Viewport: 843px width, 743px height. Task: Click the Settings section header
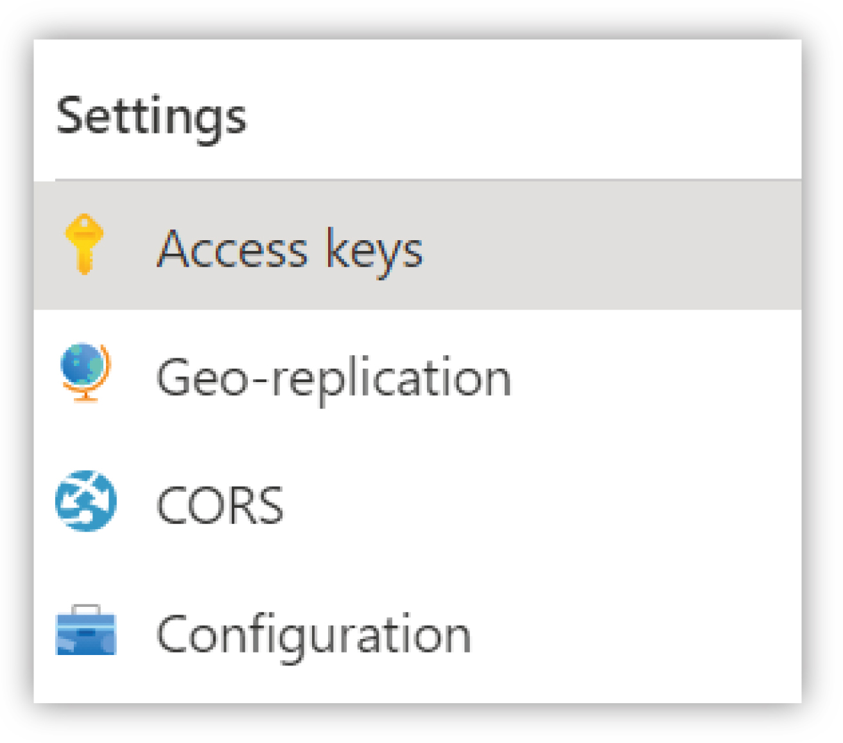tap(152, 117)
